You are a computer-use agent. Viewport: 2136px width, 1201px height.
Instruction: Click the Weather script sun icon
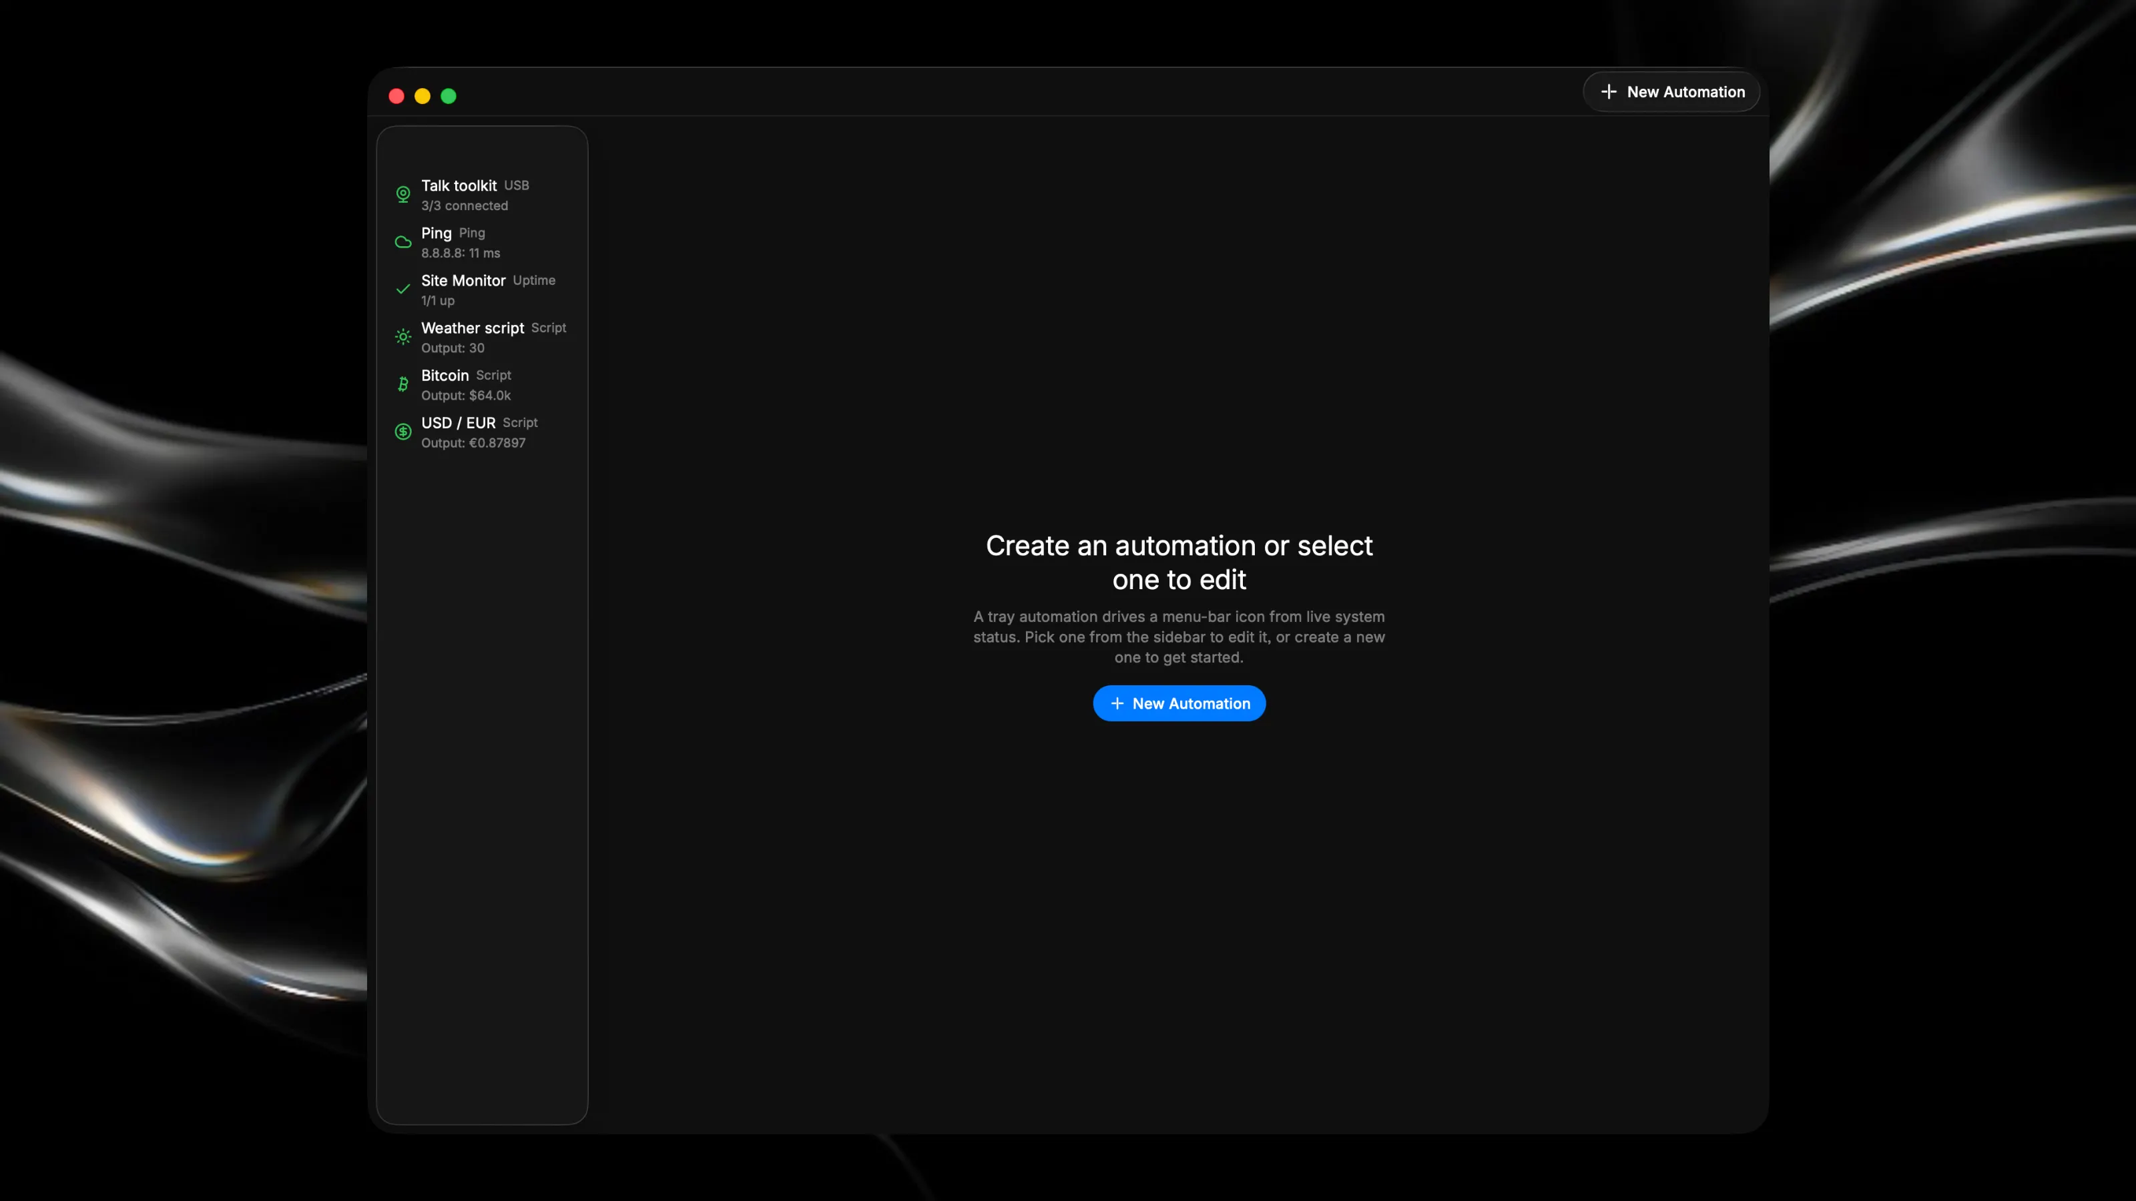tap(403, 336)
